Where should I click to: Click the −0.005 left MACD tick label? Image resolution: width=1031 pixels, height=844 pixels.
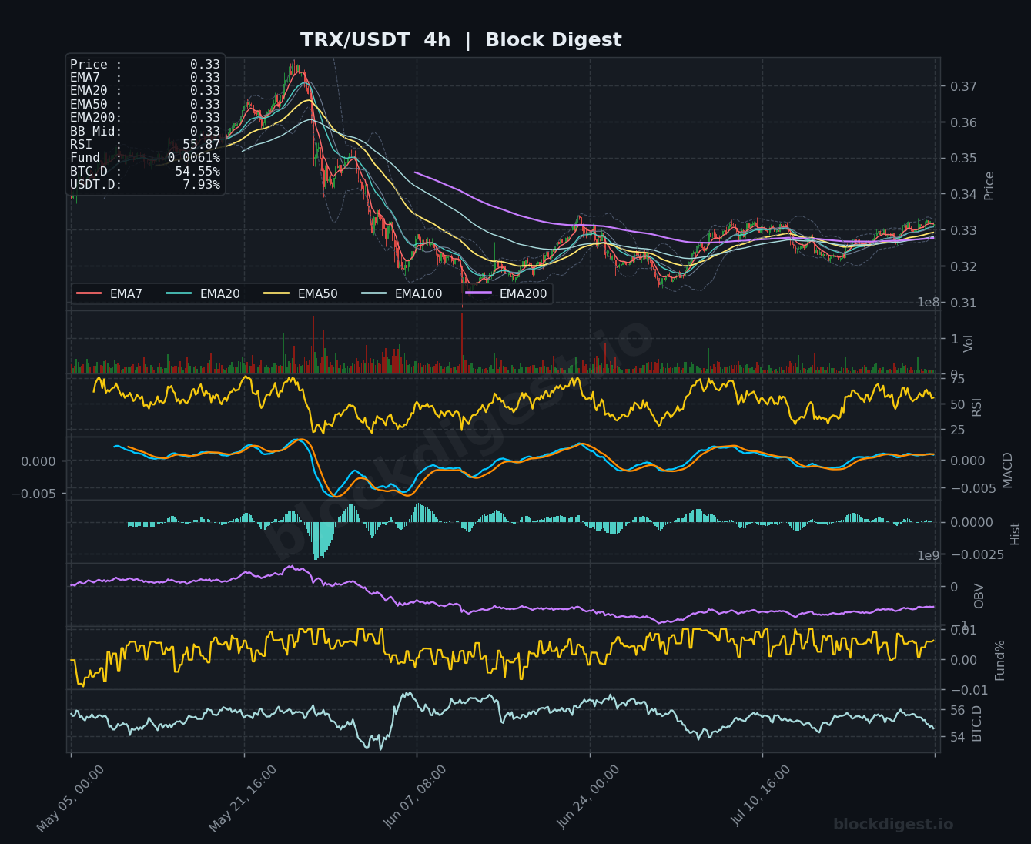pos(34,494)
